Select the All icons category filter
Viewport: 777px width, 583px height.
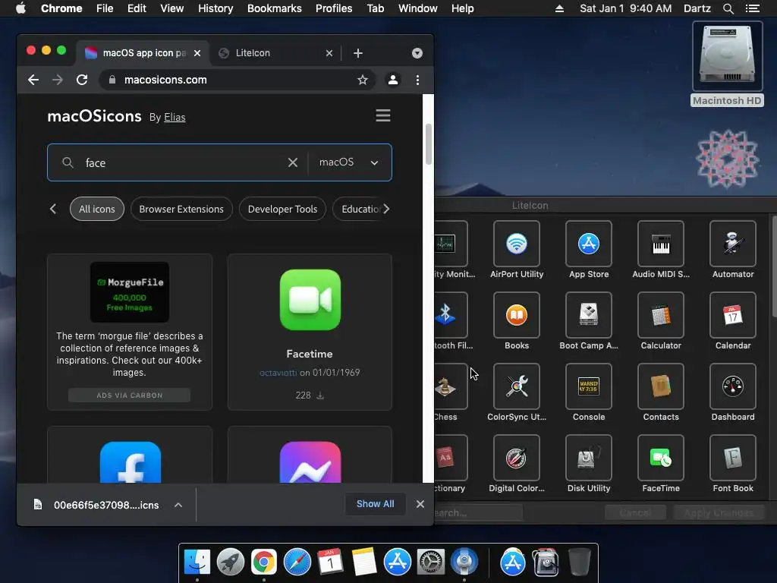(x=97, y=210)
